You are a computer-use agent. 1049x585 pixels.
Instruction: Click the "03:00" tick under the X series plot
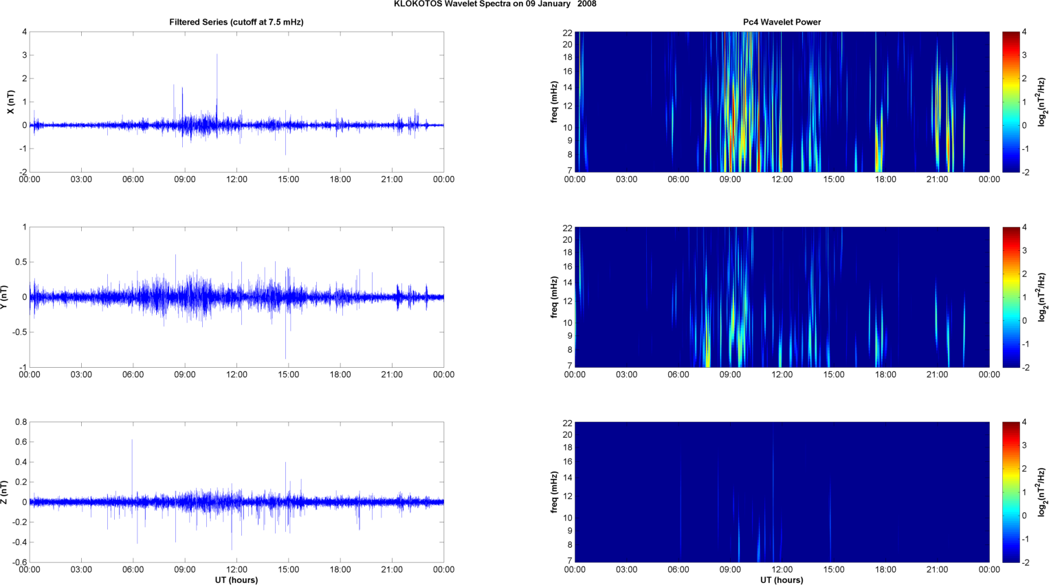click(x=81, y=179)
